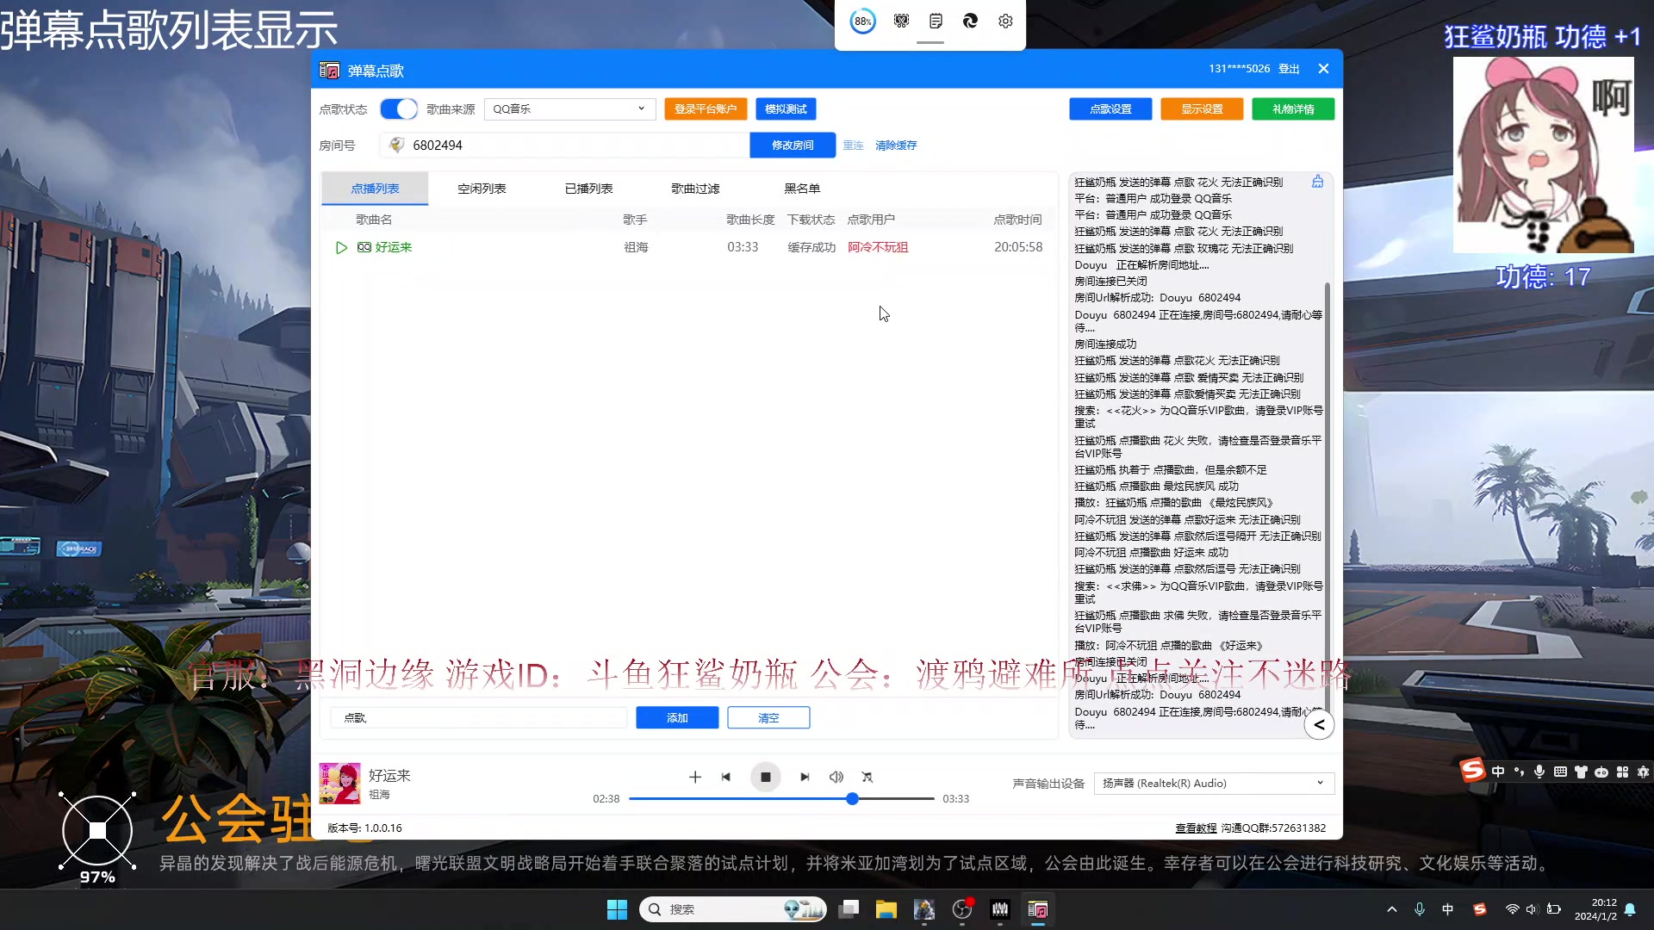Skip to the next track

[x=805, y=777]
